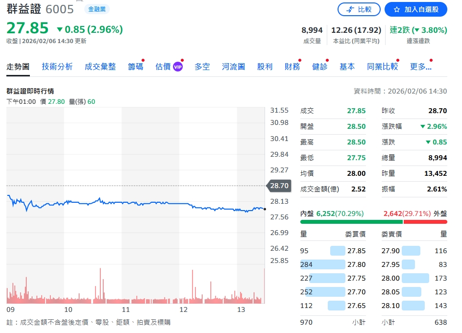
Task: Open the 股利 dividend tab
Action: 265,67
